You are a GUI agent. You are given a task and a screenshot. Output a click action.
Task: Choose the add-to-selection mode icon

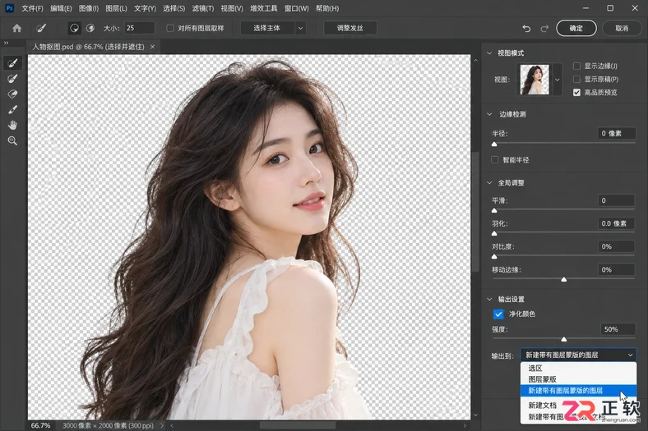(74, 28)
